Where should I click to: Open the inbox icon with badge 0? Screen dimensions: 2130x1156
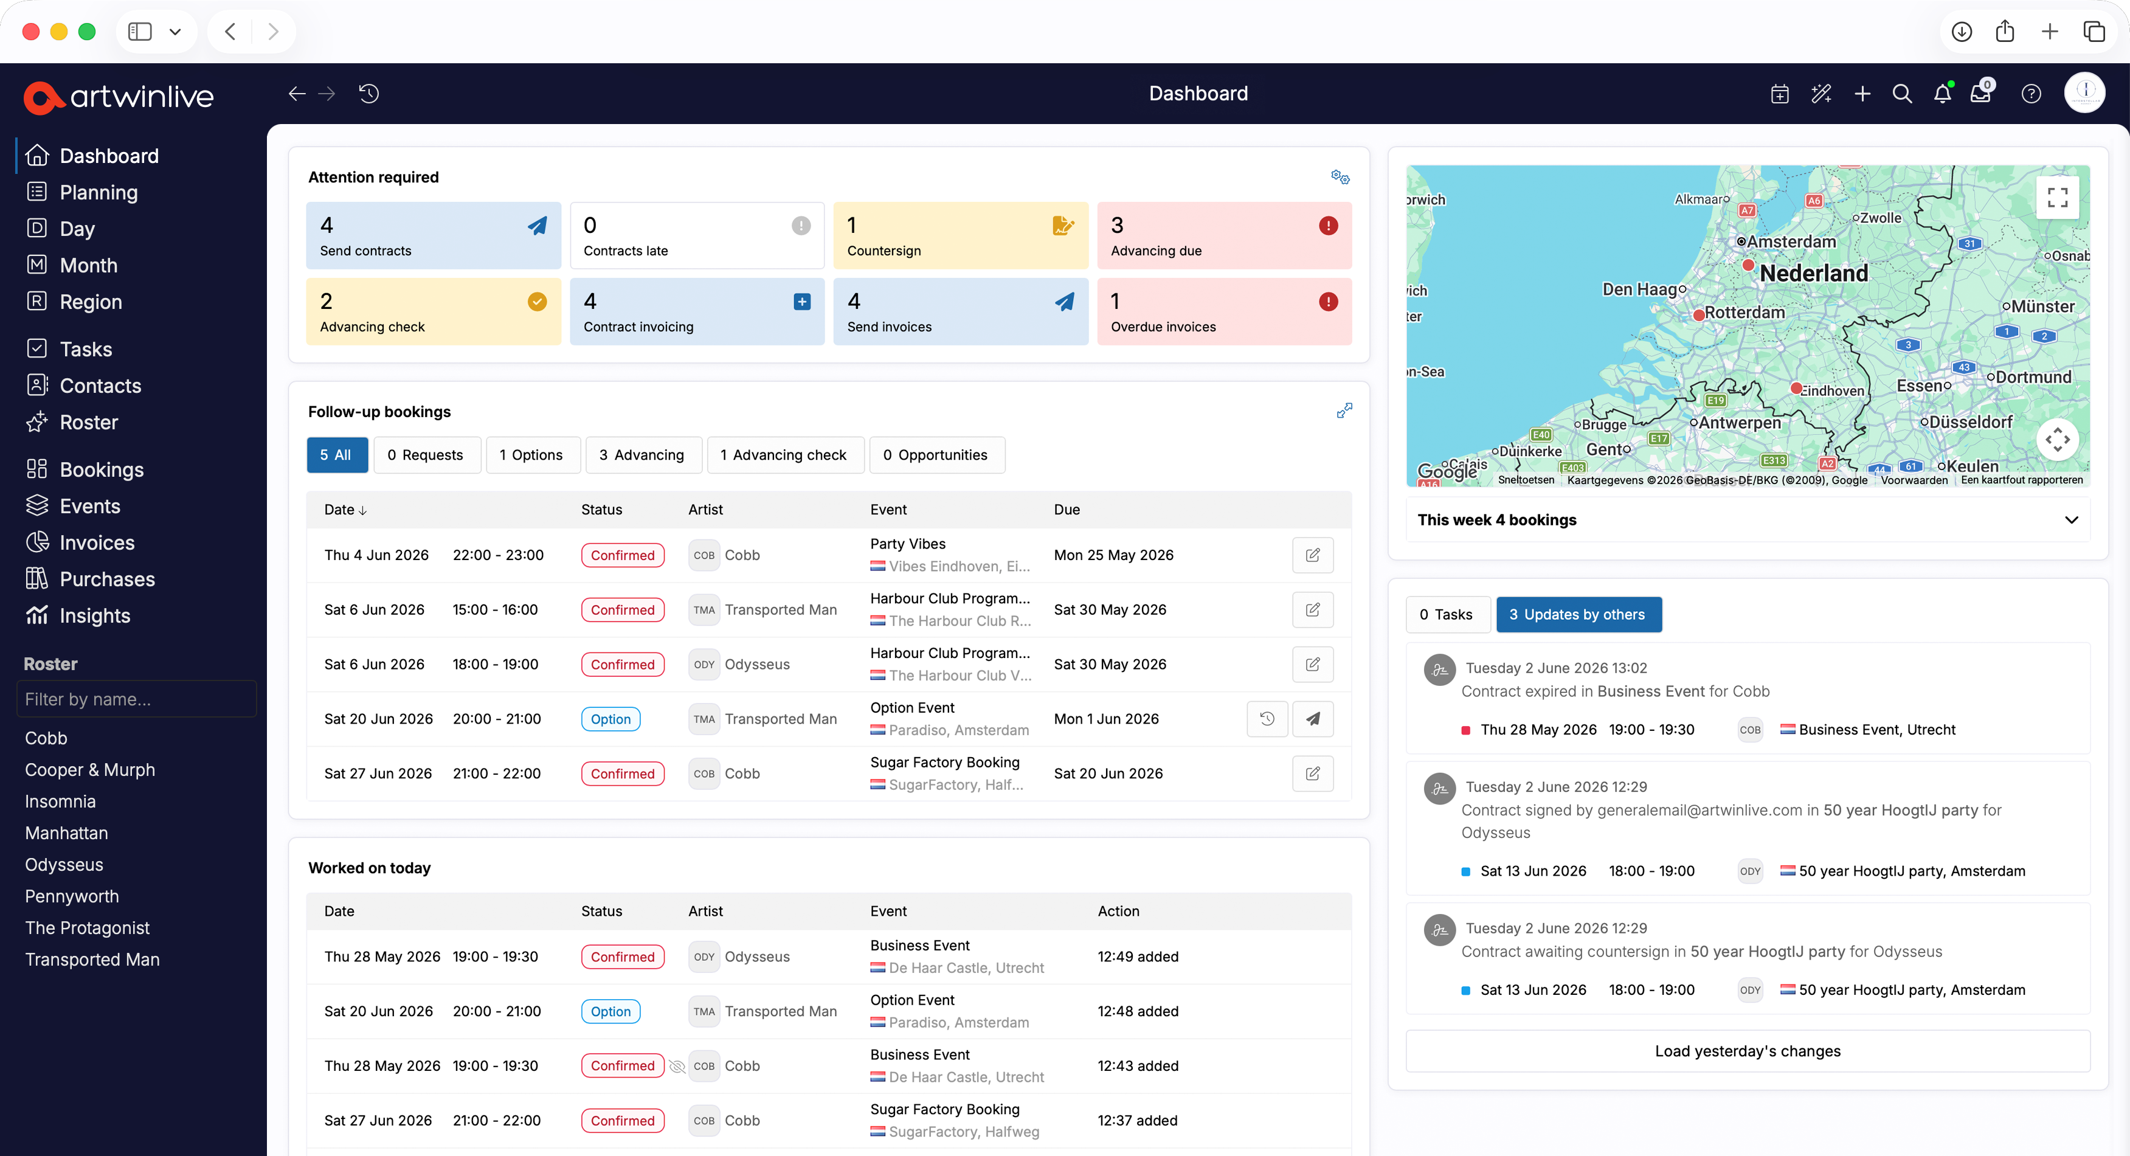1981,92
